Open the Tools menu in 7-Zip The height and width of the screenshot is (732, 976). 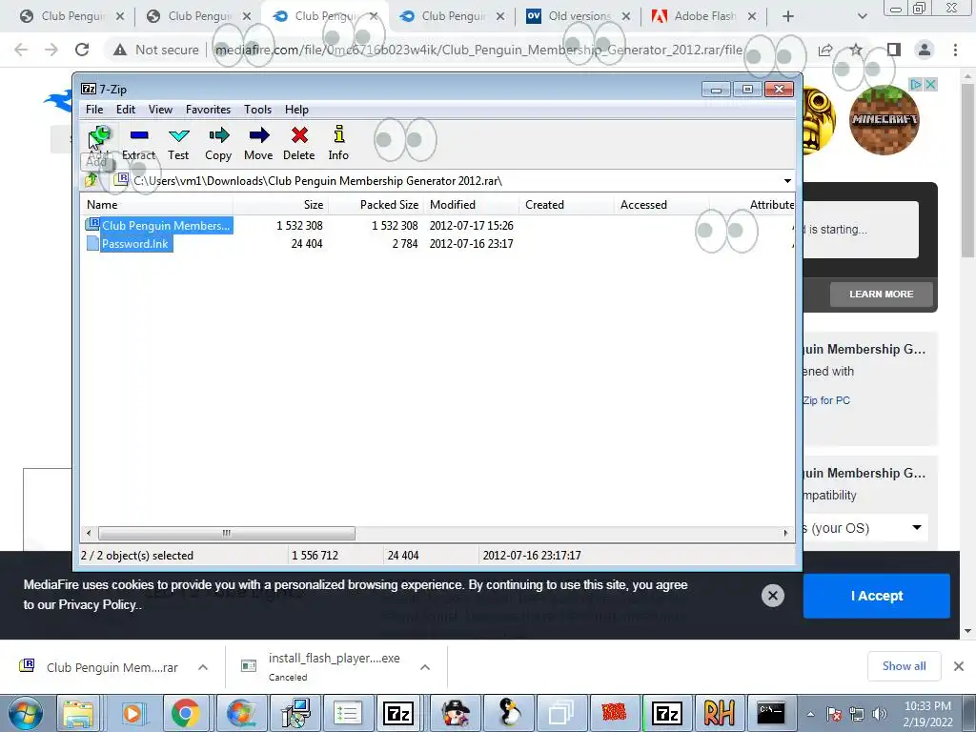coord(257,110)
